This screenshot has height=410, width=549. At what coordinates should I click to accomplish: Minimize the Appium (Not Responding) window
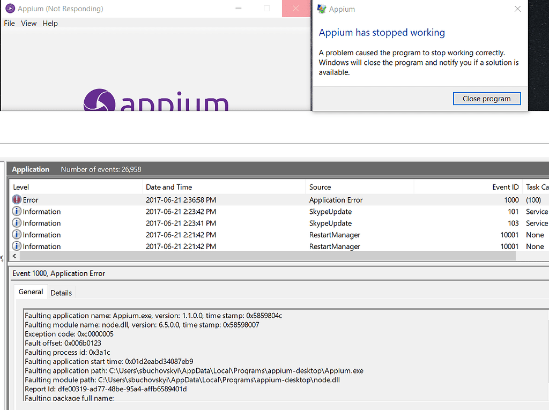(x=239, y=9)
